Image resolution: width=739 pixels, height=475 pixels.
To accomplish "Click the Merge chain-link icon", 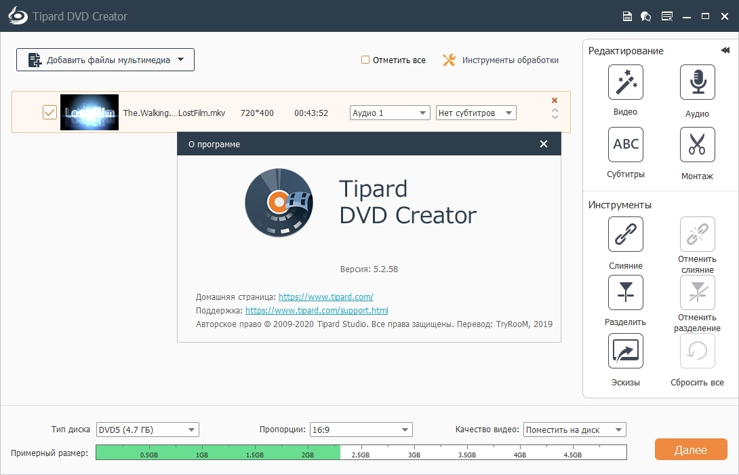I will coord(625,235).
